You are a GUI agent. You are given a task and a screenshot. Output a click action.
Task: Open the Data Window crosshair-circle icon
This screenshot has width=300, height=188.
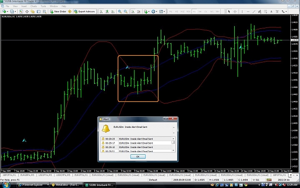(27, 12)
